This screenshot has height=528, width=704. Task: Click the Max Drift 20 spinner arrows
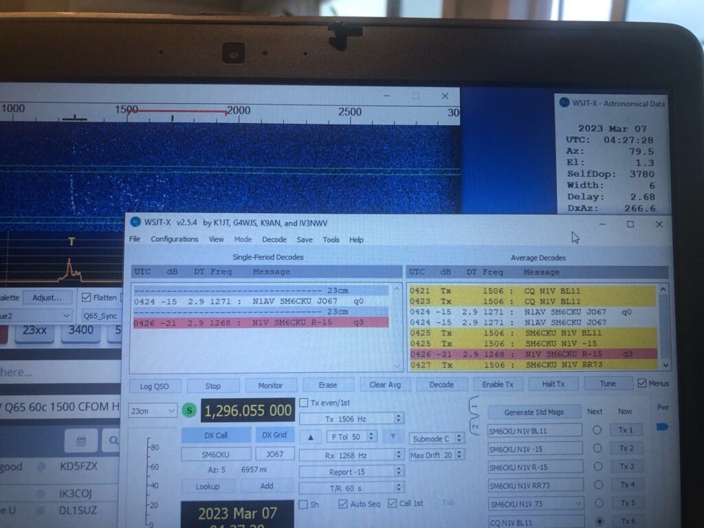[x=459, y=454]
